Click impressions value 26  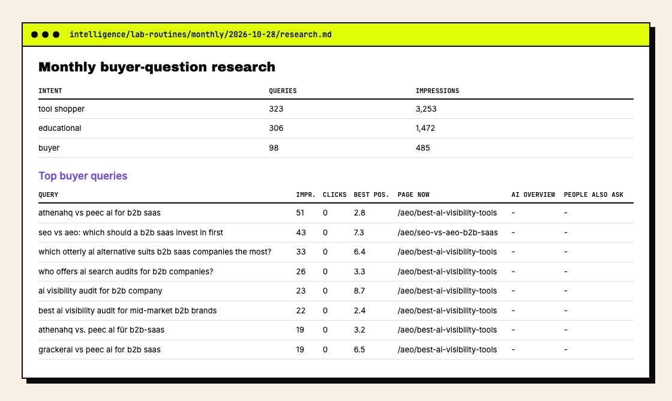(301, 271)
